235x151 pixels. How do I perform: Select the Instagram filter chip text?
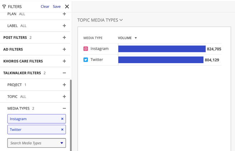(x=18, y=119)
